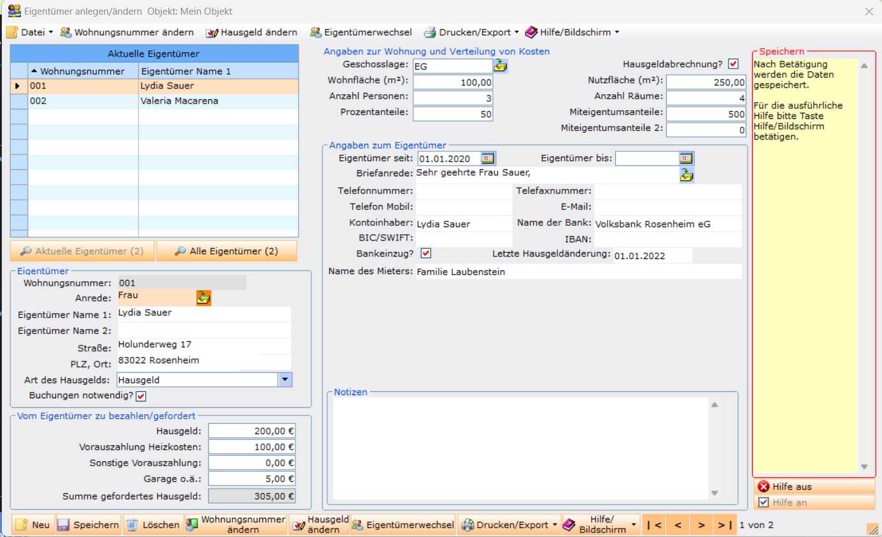Image resolution: width=882 pixels, height=537 pixels.
Task: Click the Name der Bank field
Action: (668, 223)
